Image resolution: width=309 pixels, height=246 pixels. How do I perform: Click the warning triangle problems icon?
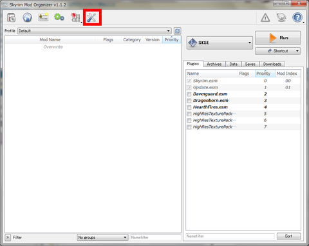click(x=265, y=17)
